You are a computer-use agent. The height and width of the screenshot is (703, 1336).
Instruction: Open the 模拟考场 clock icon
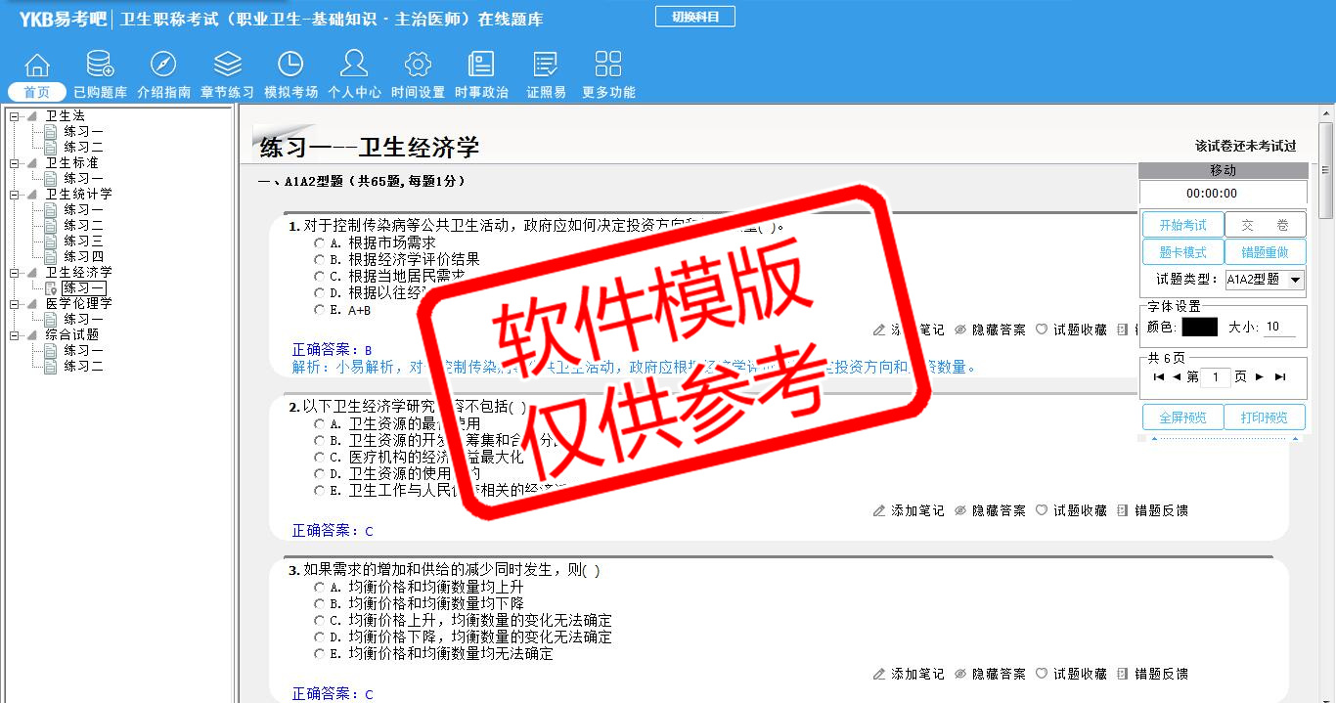(290, 66)
